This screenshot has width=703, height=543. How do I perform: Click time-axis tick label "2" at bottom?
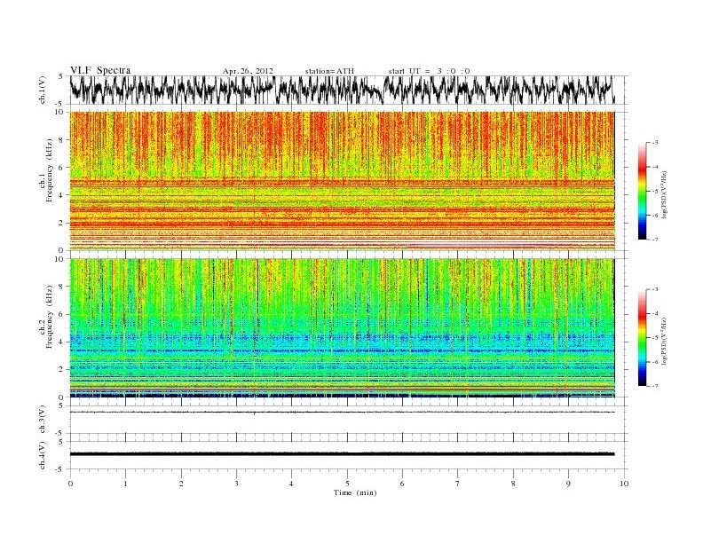click(181, 484)
